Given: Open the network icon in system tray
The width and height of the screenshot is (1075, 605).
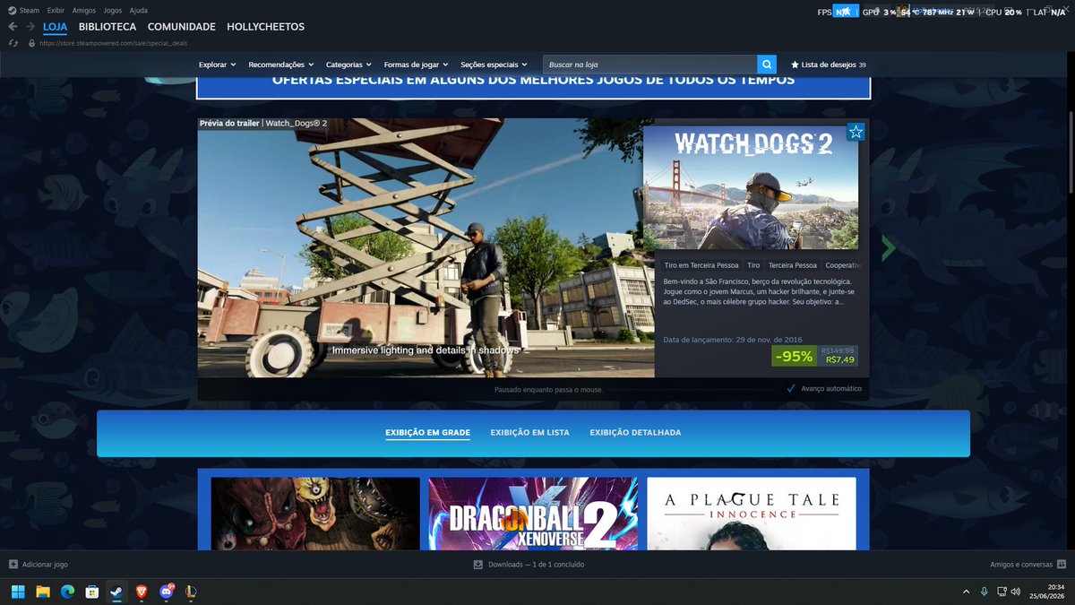Looking at the screenshot, I should coord(1000,592).
